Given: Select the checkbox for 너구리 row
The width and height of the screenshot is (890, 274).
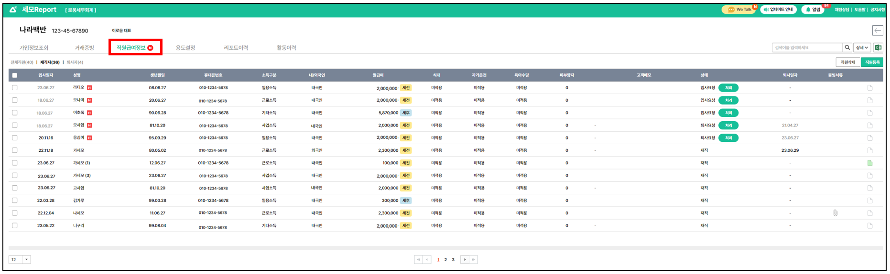Looking at the screenshot, I should (x=15, y=226).
